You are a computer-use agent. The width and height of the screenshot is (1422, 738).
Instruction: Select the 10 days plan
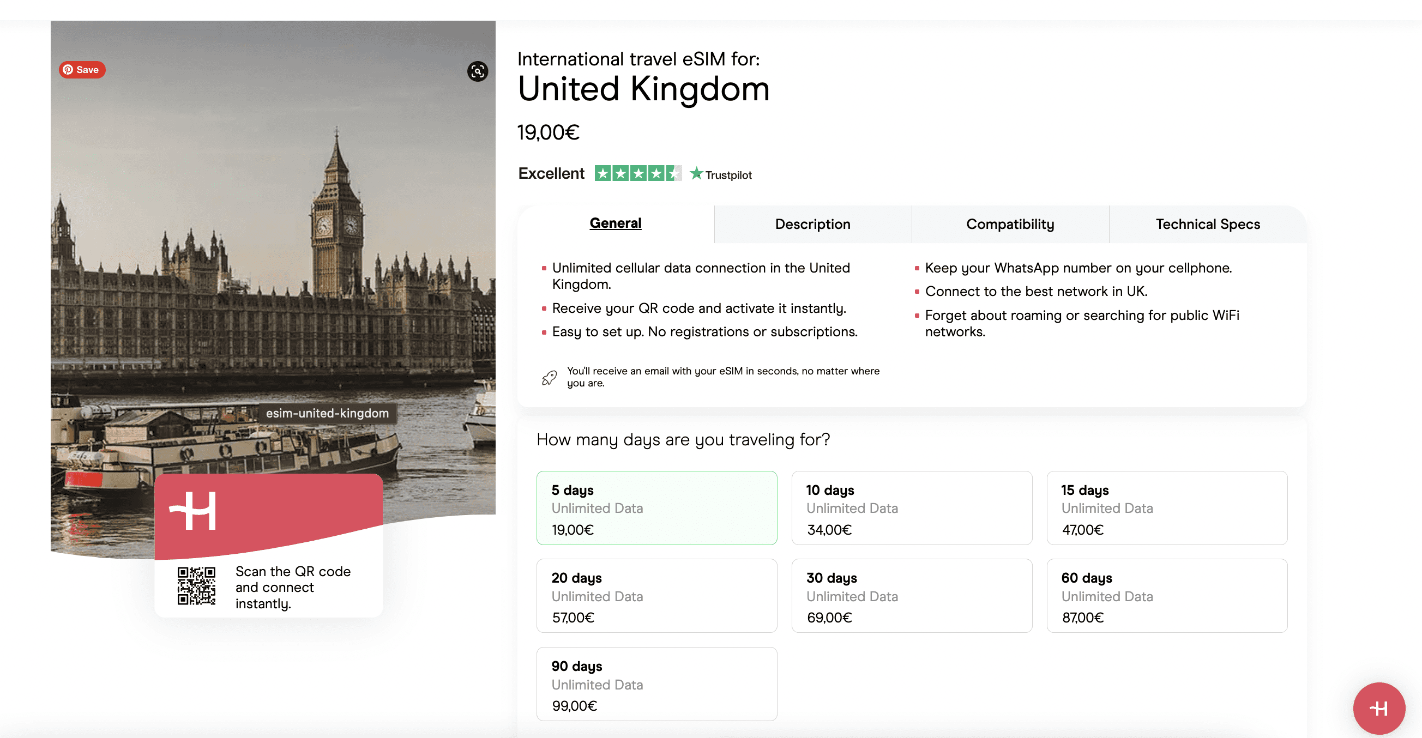pos(912,508)
